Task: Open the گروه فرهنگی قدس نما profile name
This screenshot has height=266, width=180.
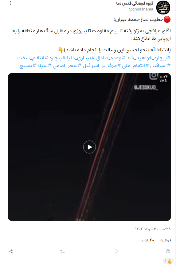Action: coord(135,3)
